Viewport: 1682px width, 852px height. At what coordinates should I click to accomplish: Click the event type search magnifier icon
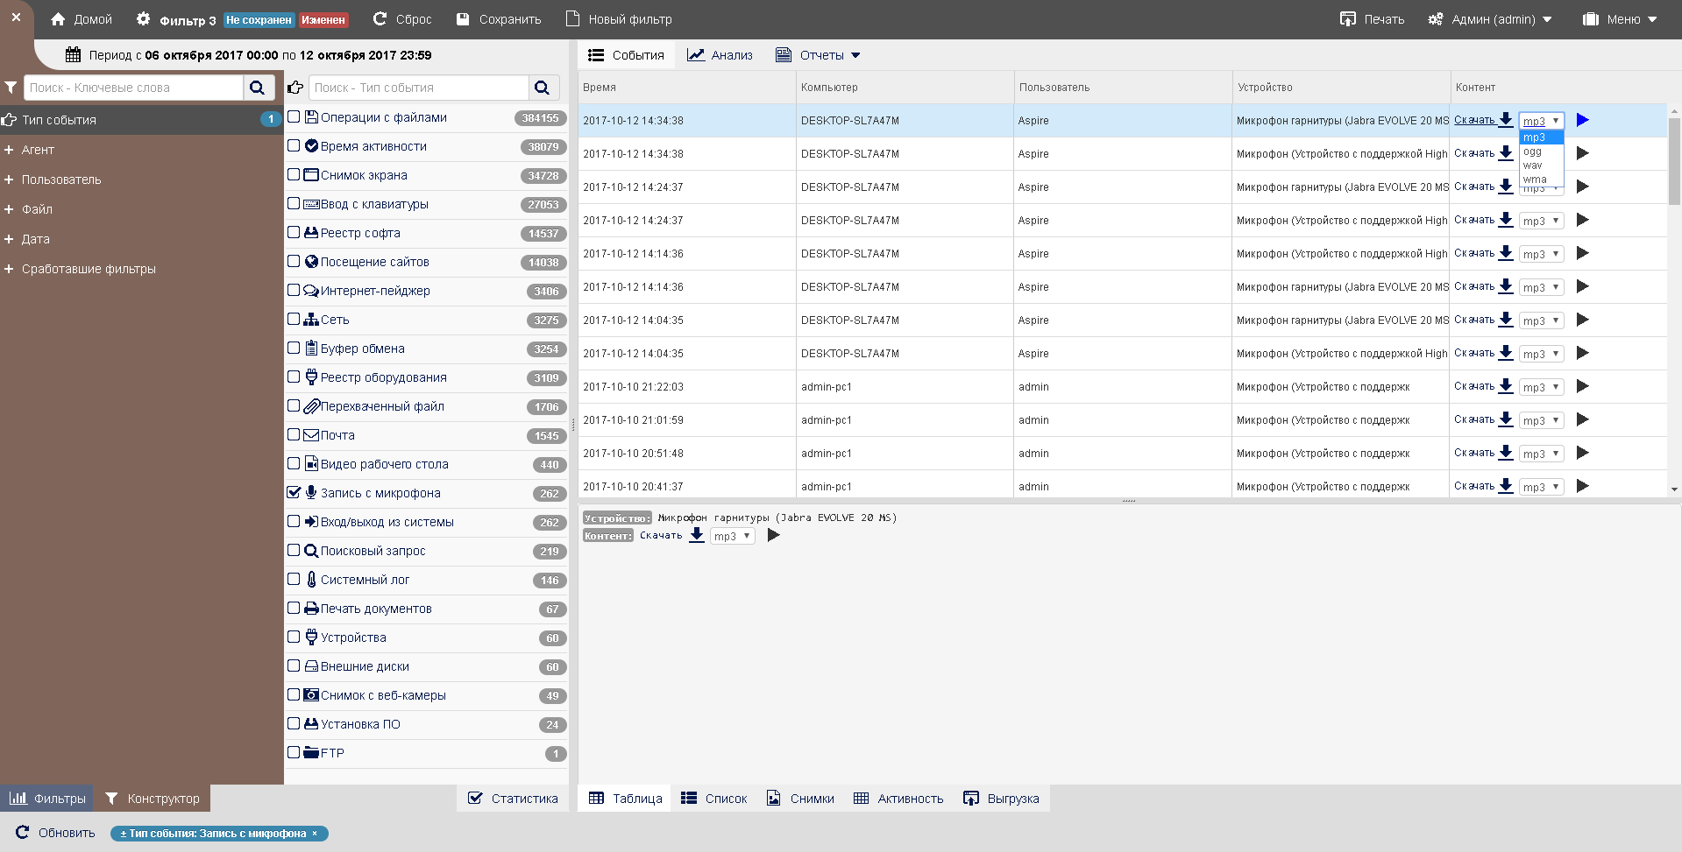click(542, 88)
